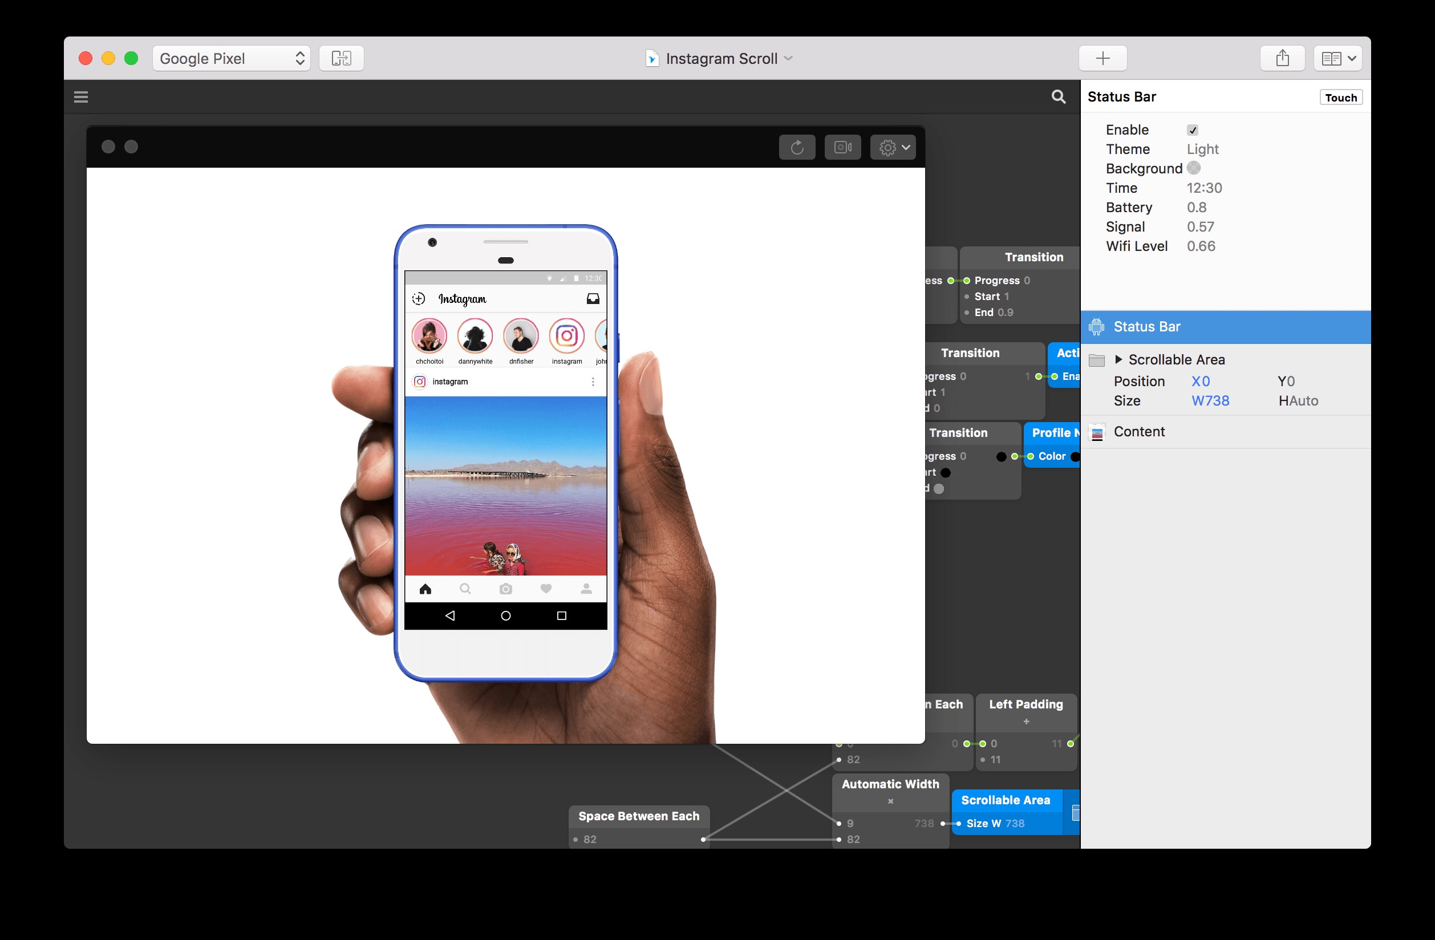Click the hamburger menu icon
The height and width of the screenshot is (940, 1435).
click(x=81, y=97)
